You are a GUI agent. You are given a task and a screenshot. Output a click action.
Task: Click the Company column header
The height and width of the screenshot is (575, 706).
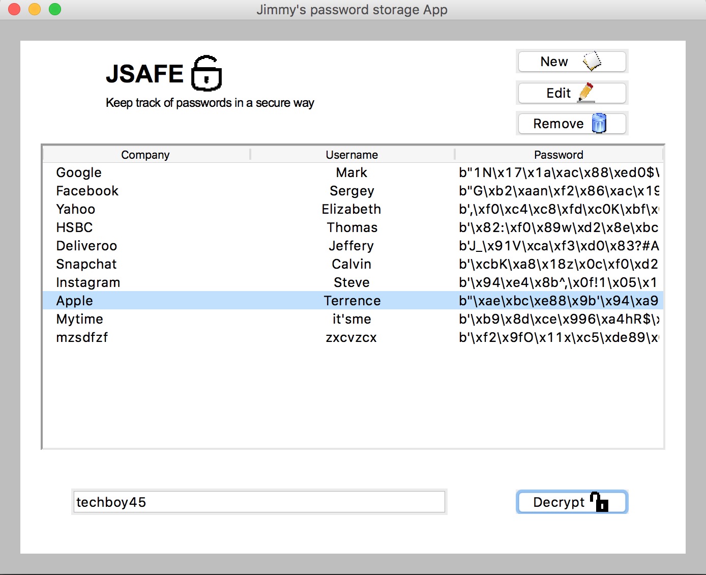(145, 155)
